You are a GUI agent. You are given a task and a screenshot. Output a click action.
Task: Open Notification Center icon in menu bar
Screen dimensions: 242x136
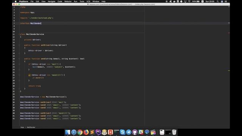click(x=226, y=2)
